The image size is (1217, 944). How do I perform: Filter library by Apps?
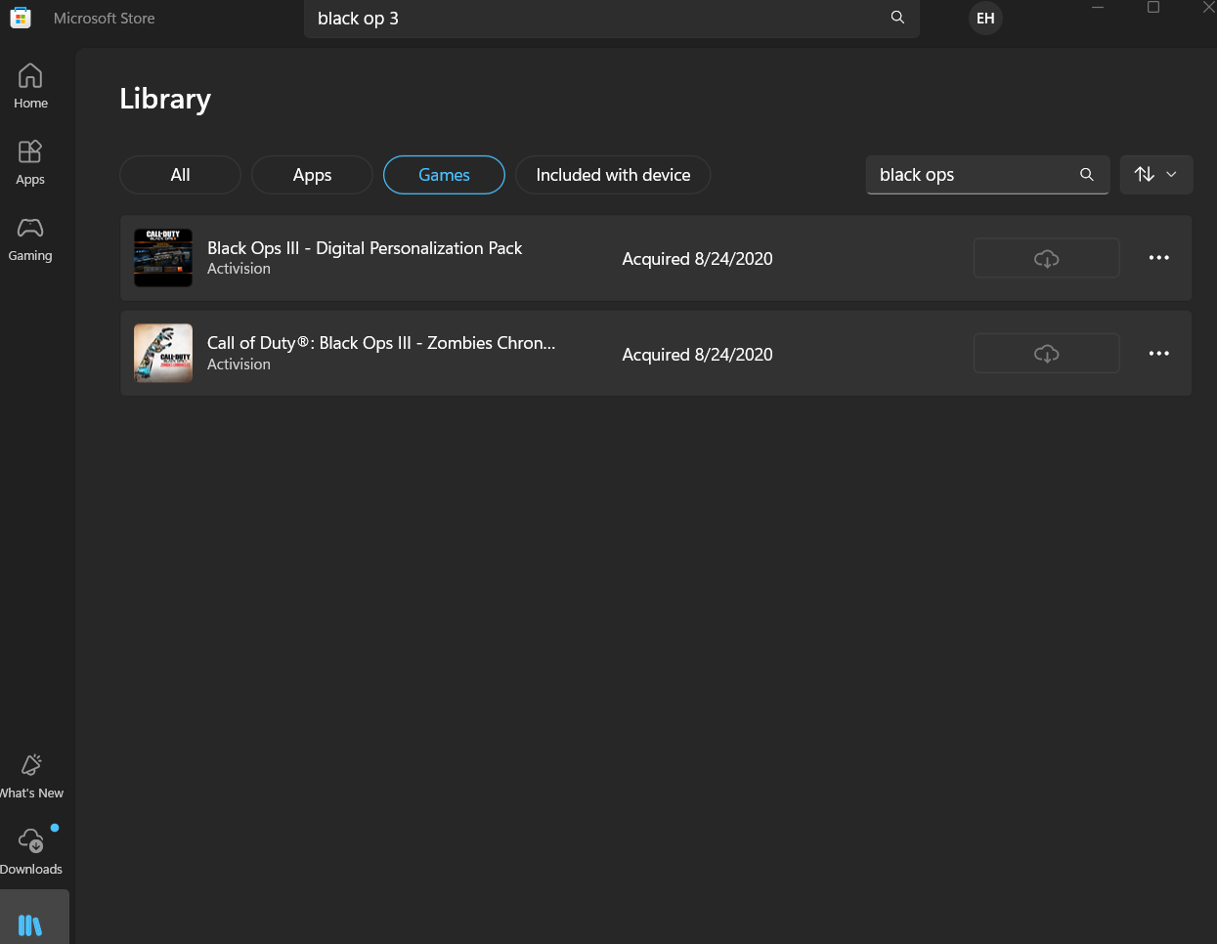312,175
